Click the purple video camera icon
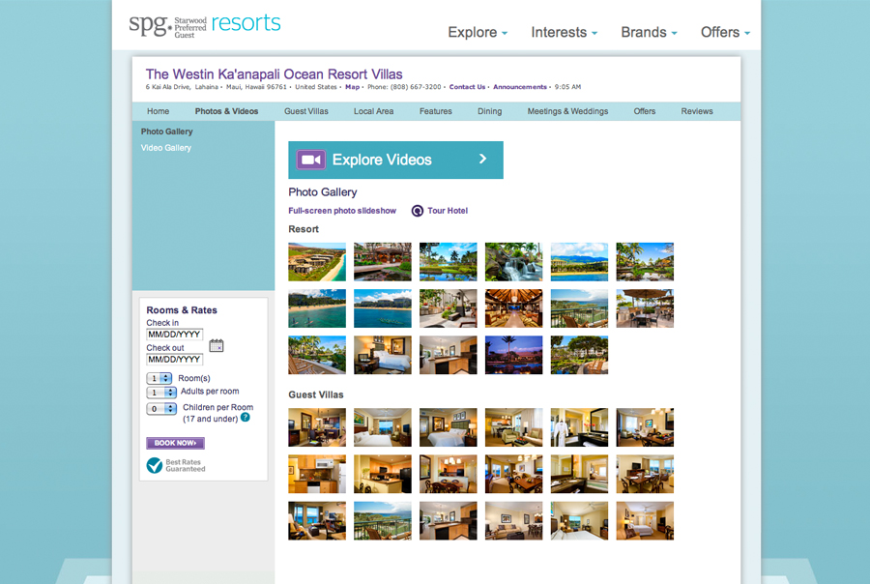 click(310, 160)
